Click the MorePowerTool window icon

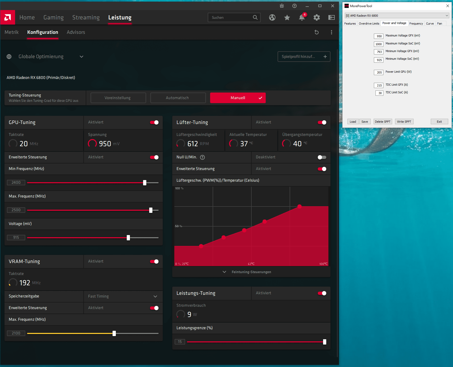tap(347, 6)
